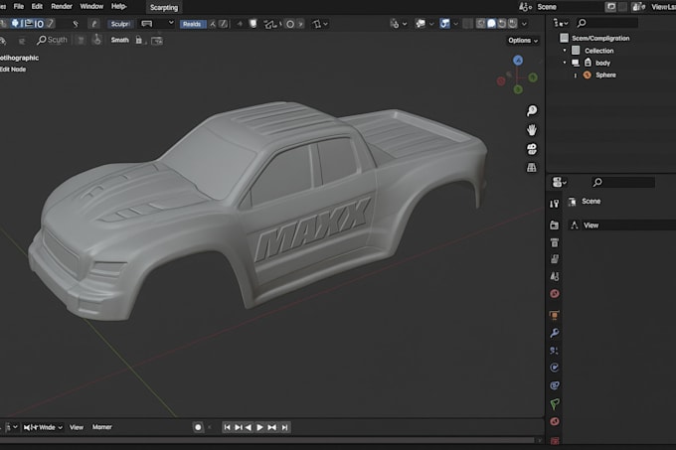Toggle the X-ray button before shading modes

(x=468, y=24)
